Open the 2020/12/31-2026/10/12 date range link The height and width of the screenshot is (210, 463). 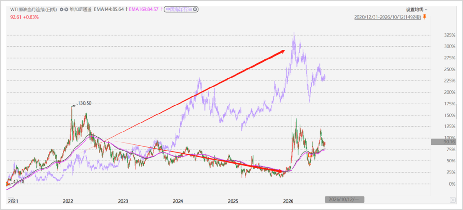click(x=387, y=17)
